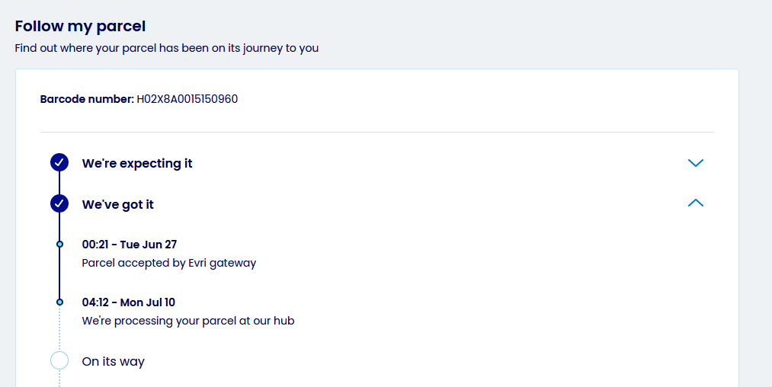Click "We're processing your parcel at our hub"
The width and height of the screenshot is (772, 387).
click(x=188, y=321)
